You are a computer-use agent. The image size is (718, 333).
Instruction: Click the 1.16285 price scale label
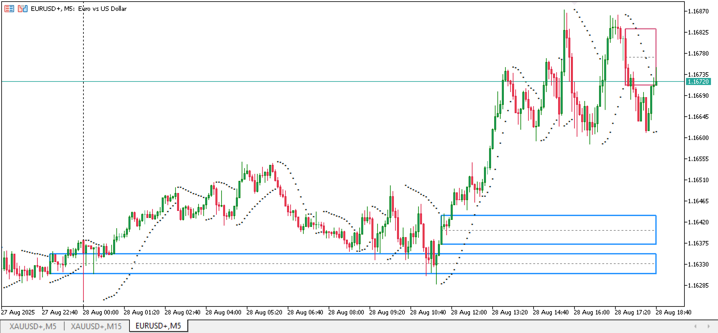coord(698,286)
